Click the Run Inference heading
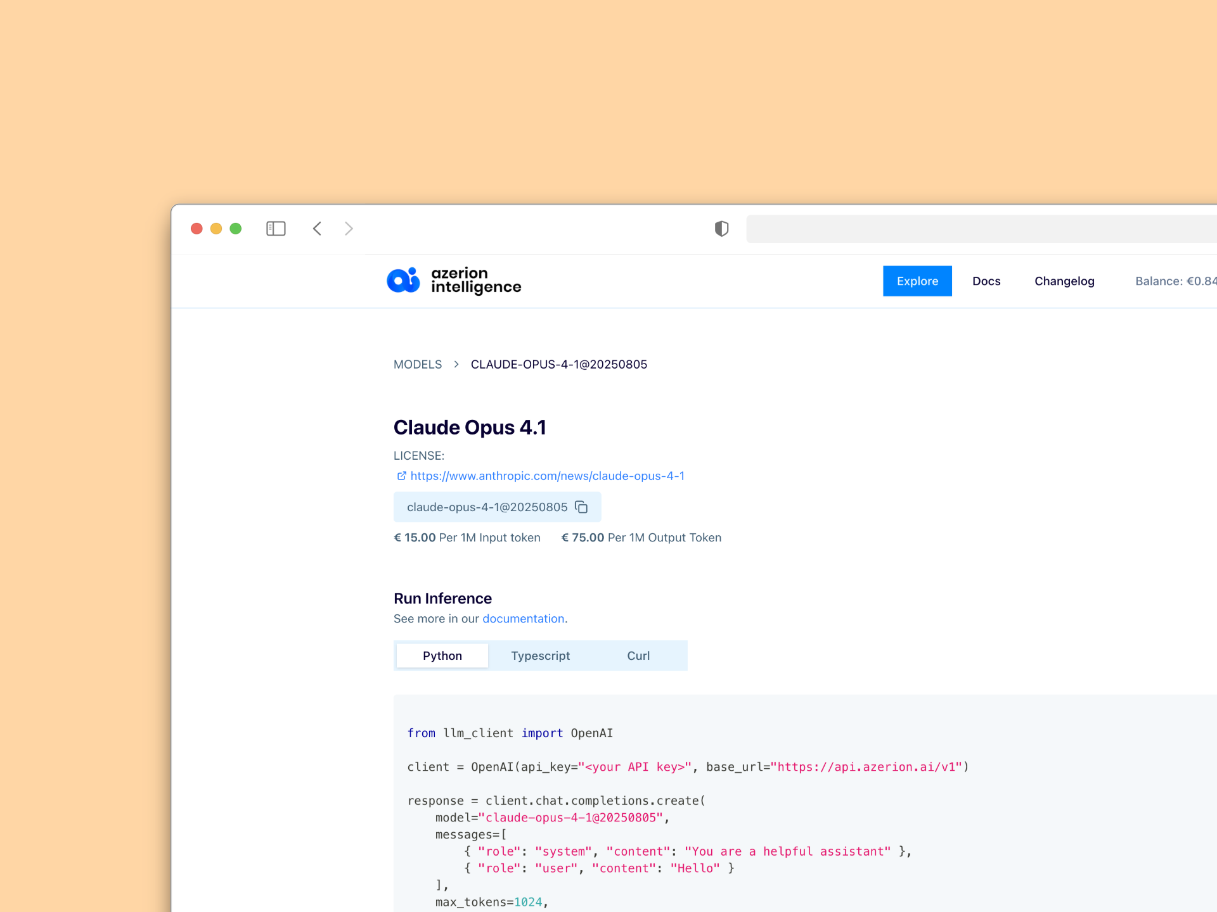Image resolution: width=1217 pixels, height=912 pixels. [442, 598]
